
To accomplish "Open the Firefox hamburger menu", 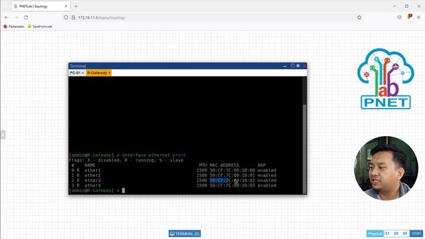I will click(x=418, y=17).
